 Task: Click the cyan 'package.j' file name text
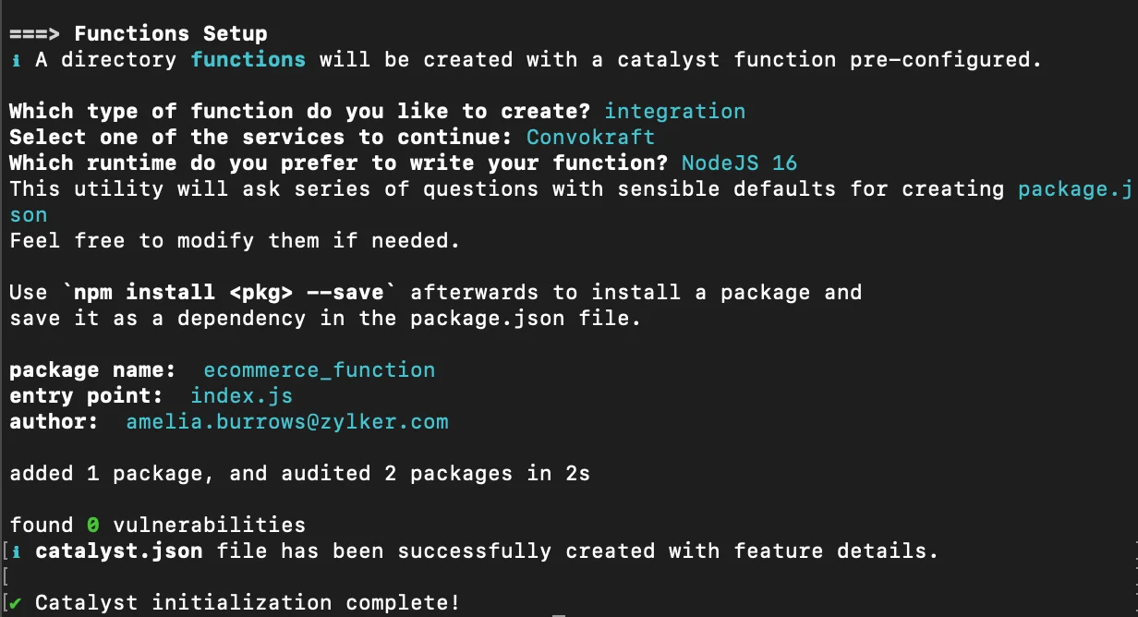pyautogui.click(x=1075, y=189)
